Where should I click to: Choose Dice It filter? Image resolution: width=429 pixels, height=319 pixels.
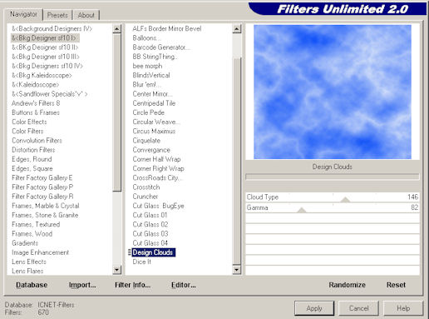coord(142,262)
